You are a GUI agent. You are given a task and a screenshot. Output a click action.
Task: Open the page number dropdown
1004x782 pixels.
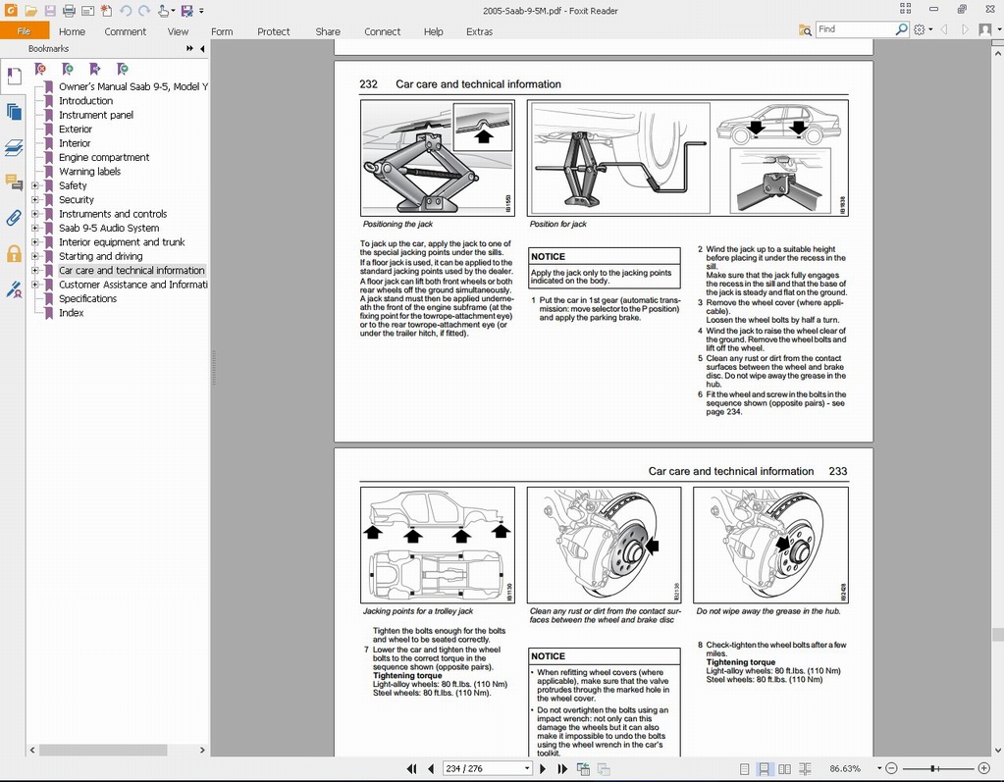(527, 768)
